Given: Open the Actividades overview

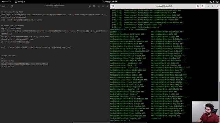Looking at the screenshot, I should pos(7,2).
